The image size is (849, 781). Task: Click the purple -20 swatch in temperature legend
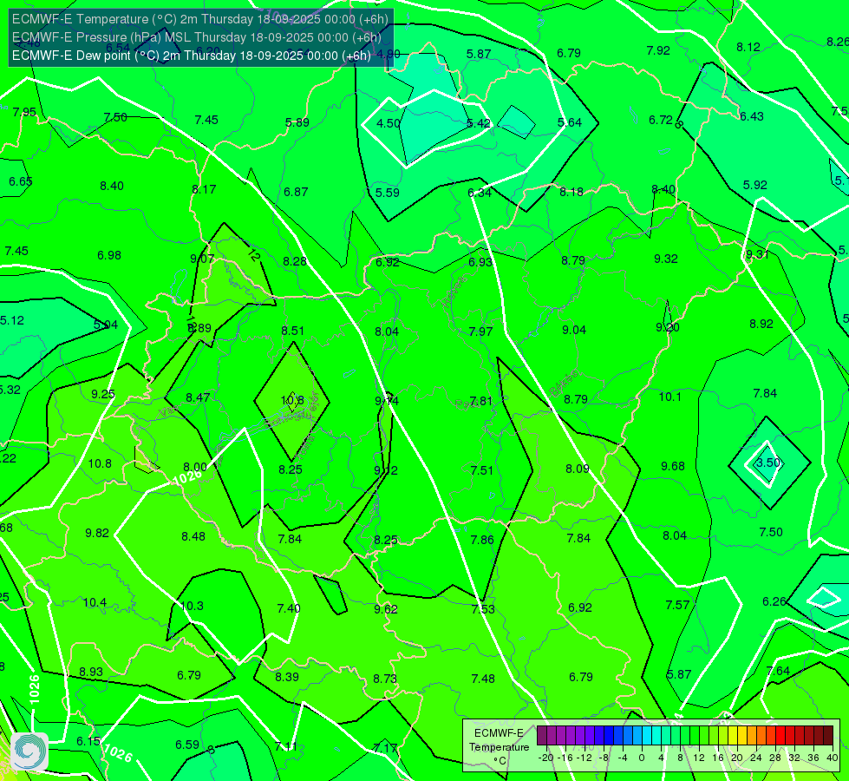[541, 736]
